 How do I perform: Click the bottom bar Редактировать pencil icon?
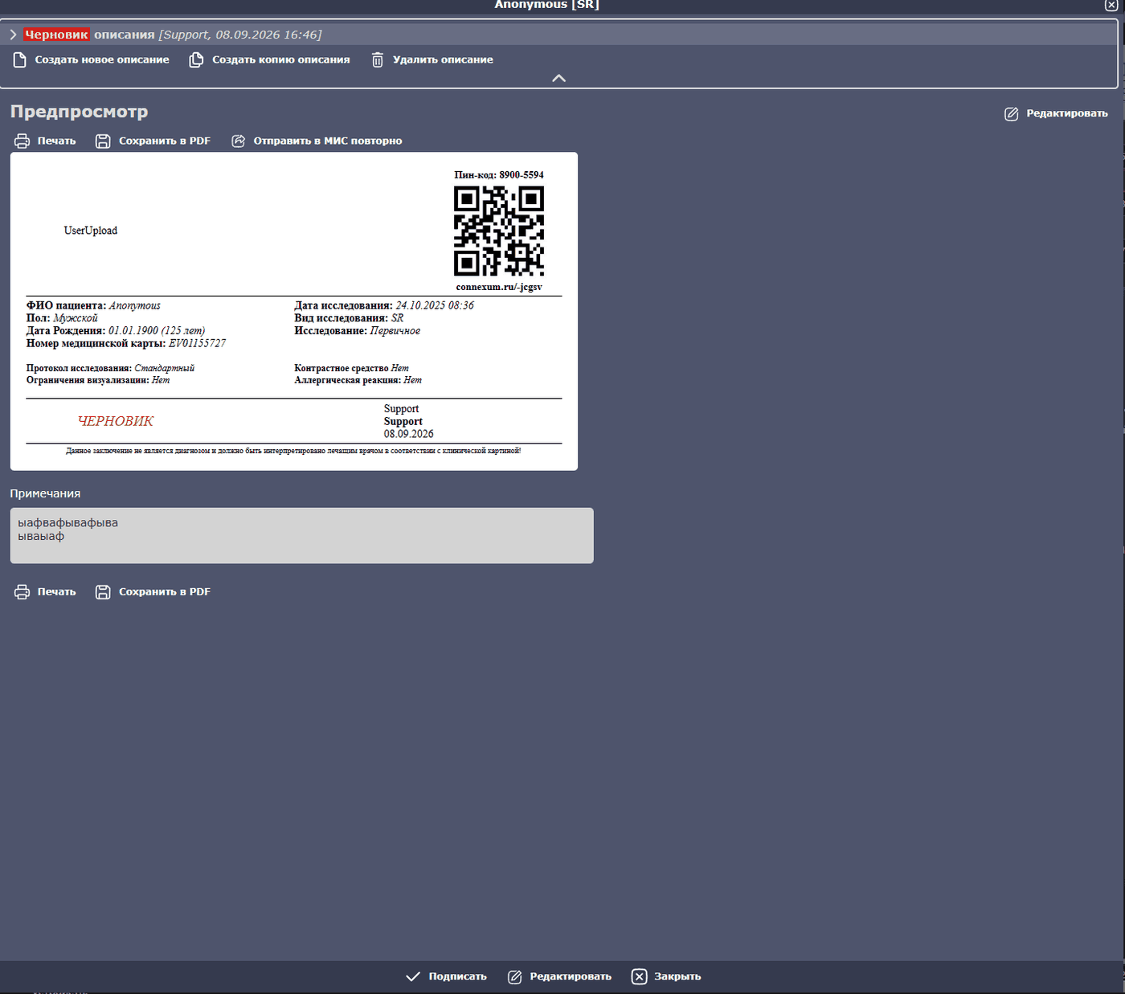click(x=515, y=977)
